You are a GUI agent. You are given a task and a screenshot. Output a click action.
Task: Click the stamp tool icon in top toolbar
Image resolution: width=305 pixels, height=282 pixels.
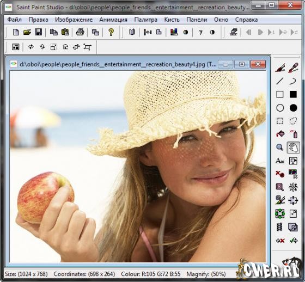click(234, 32)
